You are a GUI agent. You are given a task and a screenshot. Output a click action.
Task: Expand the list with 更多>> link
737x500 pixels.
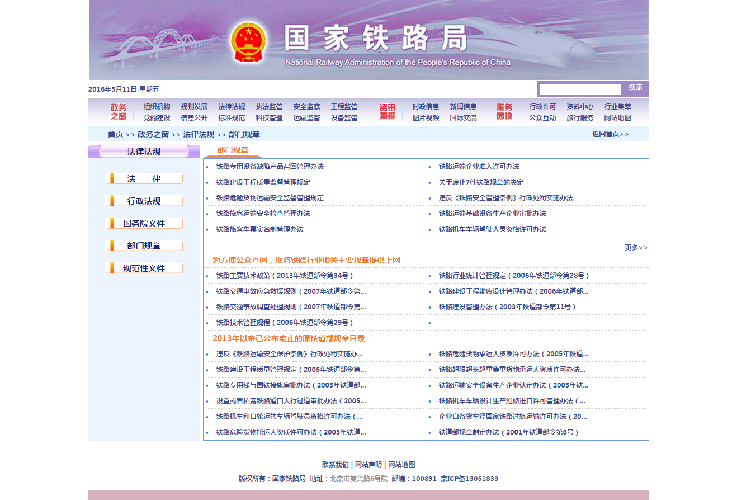[636, 248]
